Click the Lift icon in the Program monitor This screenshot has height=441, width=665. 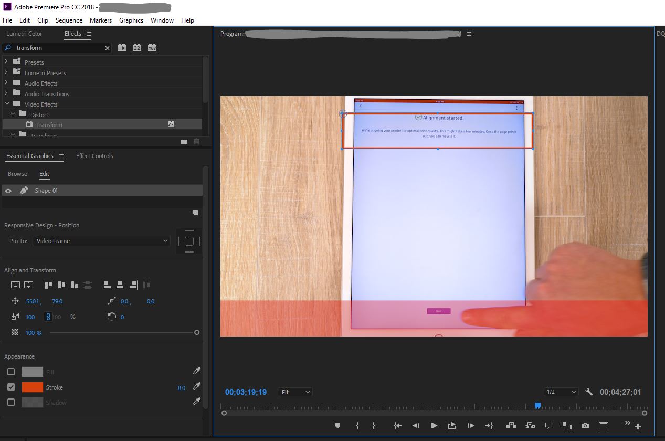pyautogui.click(x=511, y=425)
